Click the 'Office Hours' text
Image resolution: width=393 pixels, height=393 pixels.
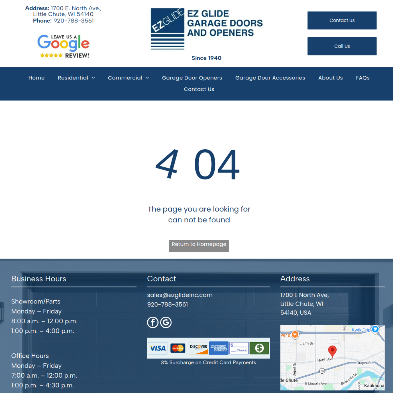coord(30,356)
